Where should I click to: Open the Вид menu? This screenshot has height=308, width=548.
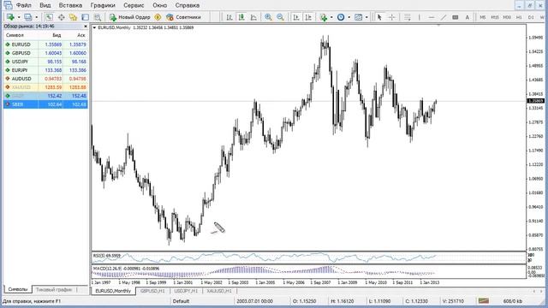45,5
